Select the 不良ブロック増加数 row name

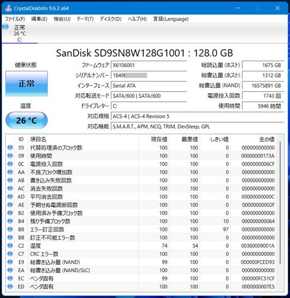pos(51,172)
